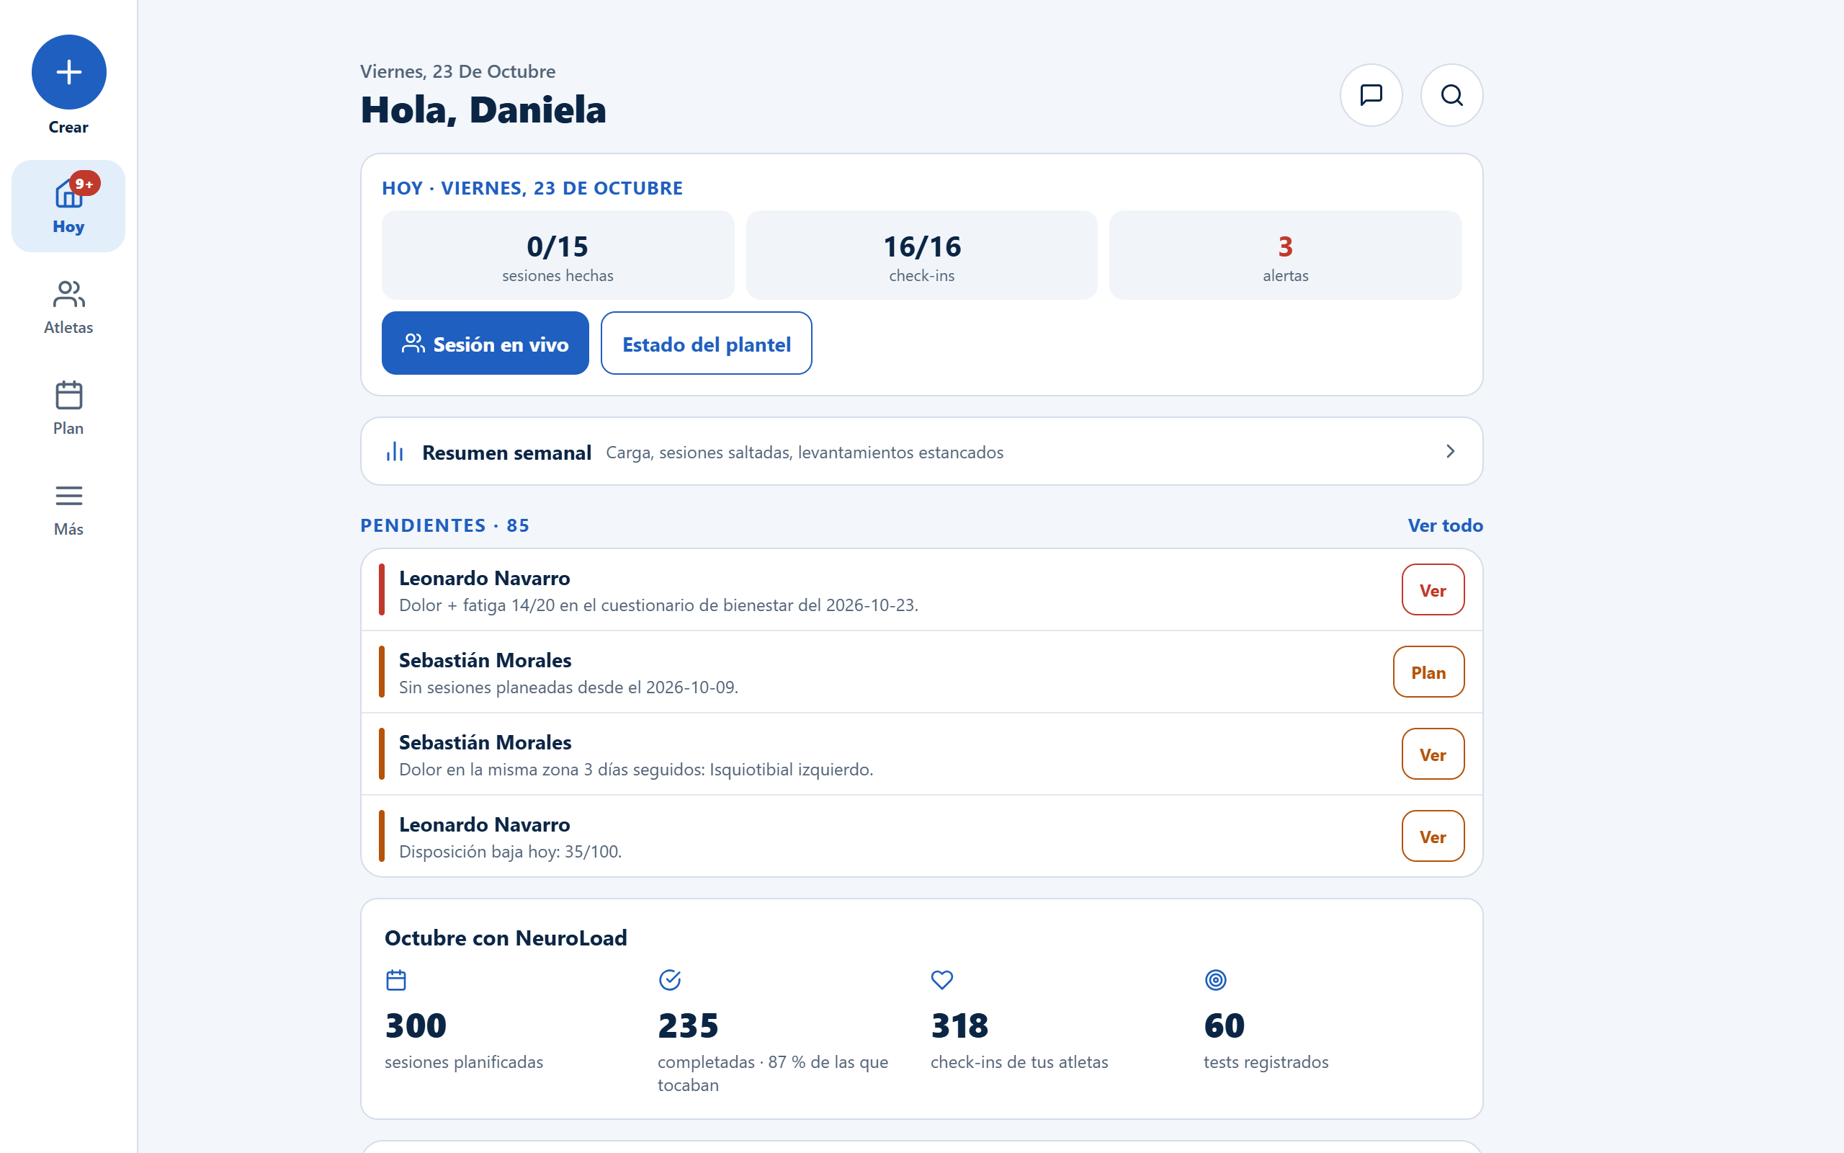
Task: Click the 300 sesiones planificadas value
Action: pos(416,1025)
